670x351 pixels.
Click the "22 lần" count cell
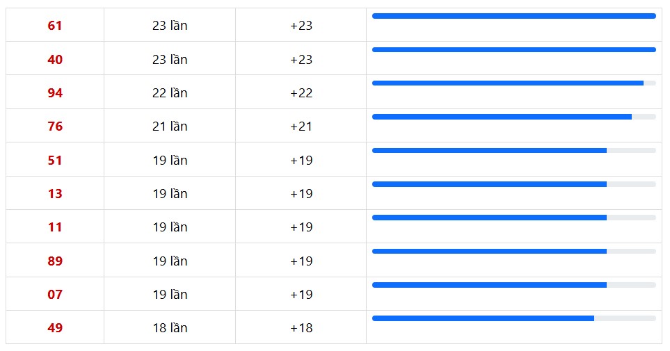(x=170, y=93)
